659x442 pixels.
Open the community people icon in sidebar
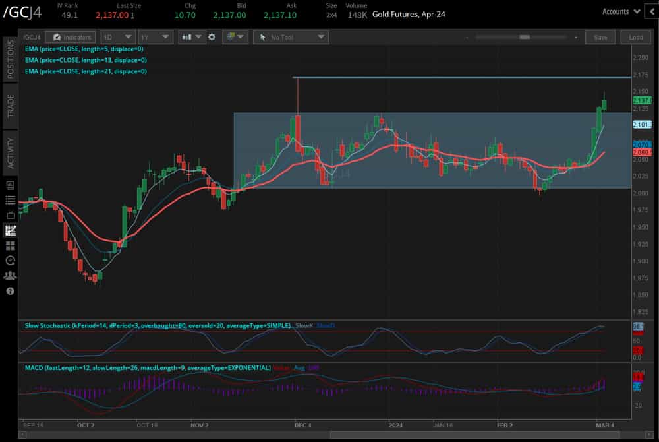point(10,276)
